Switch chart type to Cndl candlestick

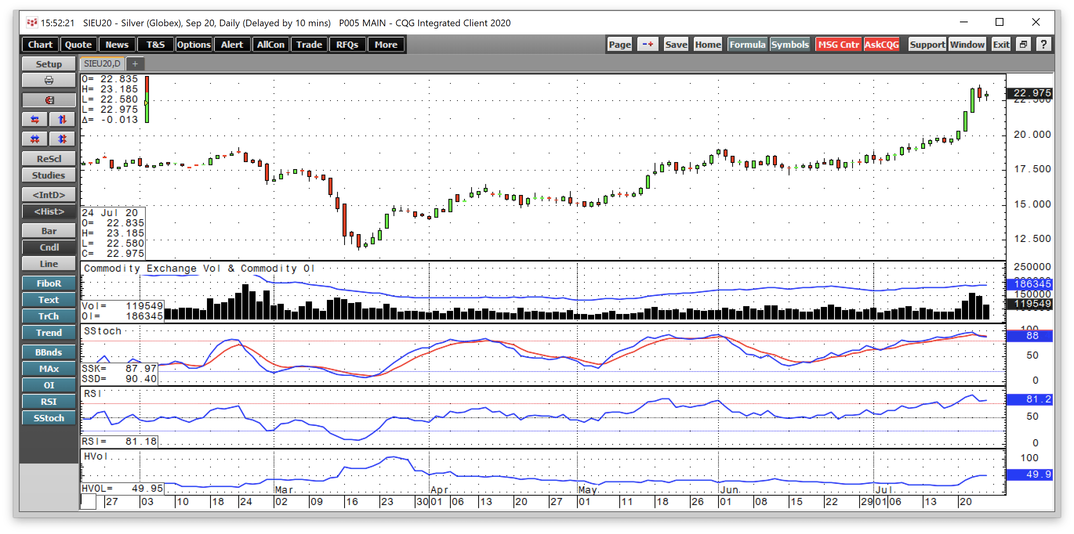point(49,247)
